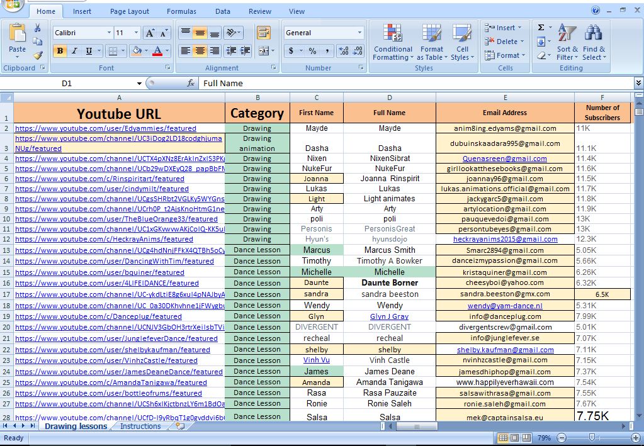This screenshot has width=644, height=446.
Task: Align text to the left
Action: click(x=186, y=50)
